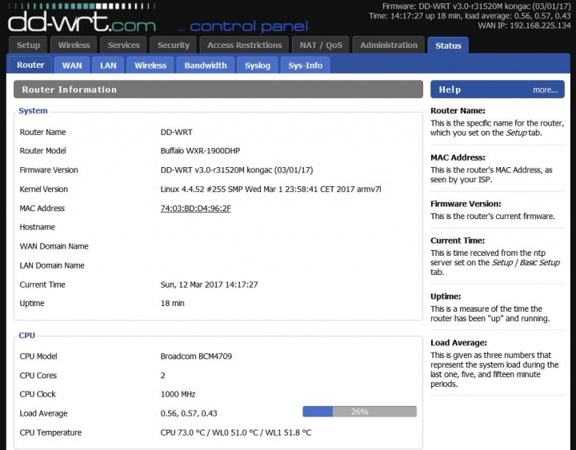Open the main Wireless tab

(74, 45)
